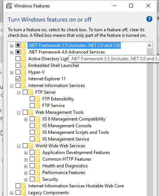
Task: Expand the Security node
Action: click(26, 180)
